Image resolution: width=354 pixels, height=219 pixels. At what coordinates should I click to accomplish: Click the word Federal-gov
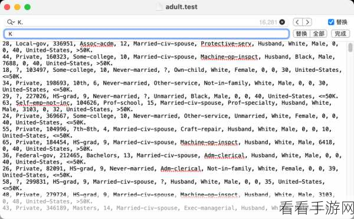(34, 155)
